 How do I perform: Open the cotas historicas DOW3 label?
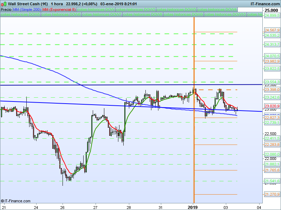(176, 10)
